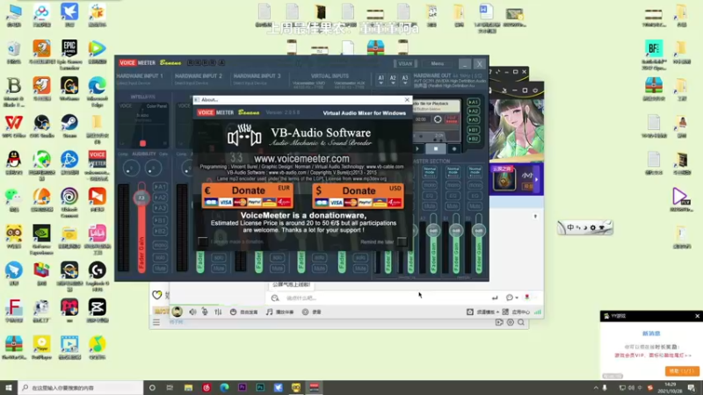
Task: Open the cassette recorder settings gear
Action: coord(438,119)
